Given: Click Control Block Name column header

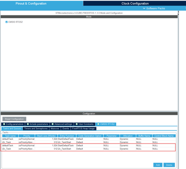Looking at the screenshot, I should pyautogui.click(x=164, y=136).
